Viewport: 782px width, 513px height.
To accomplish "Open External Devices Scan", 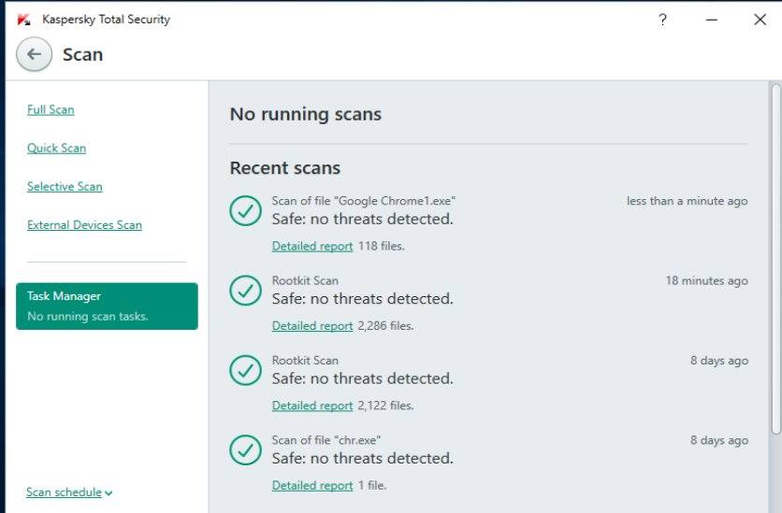I will click(x=84, y=224).
